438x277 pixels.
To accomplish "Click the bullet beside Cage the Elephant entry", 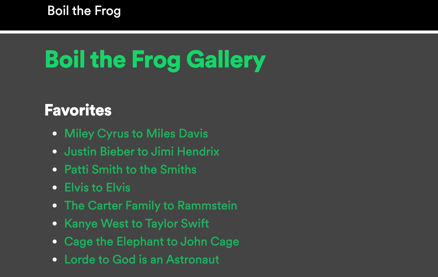I will click(55, 242).
